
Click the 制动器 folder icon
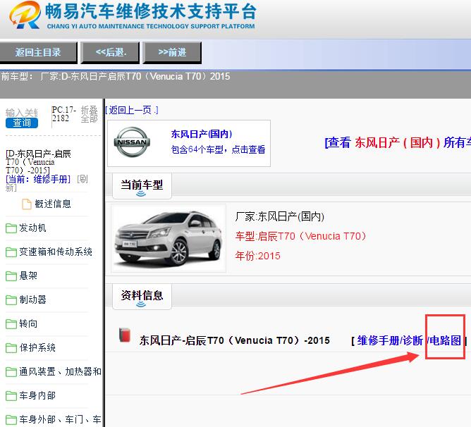pyautogui.click(x=11, y=299)
